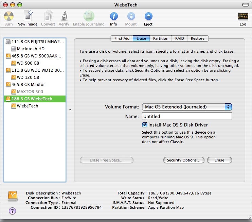Viewport: 252px width, 222px height.
Task: Click the Apple Partition Map text
Action: coord(166,207)
